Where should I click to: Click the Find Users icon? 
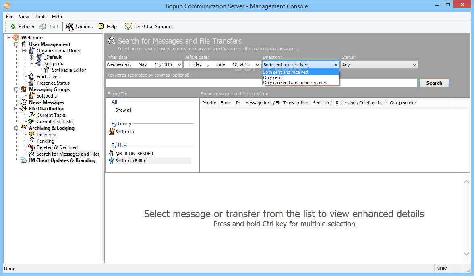31,77
